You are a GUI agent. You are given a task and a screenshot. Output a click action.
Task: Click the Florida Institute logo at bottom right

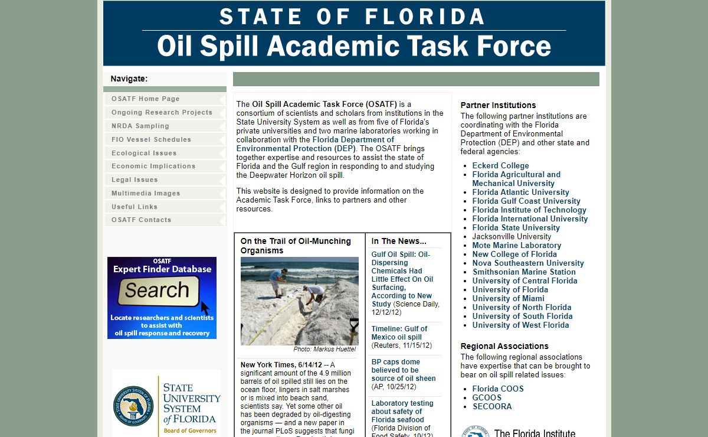519,432
